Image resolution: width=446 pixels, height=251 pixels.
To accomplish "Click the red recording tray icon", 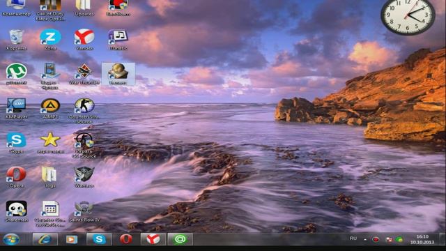I will [x=376, y=240].
